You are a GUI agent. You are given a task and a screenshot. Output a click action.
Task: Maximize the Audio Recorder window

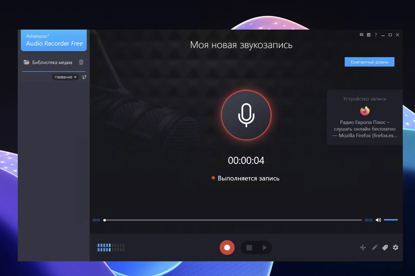click(390, 35)
